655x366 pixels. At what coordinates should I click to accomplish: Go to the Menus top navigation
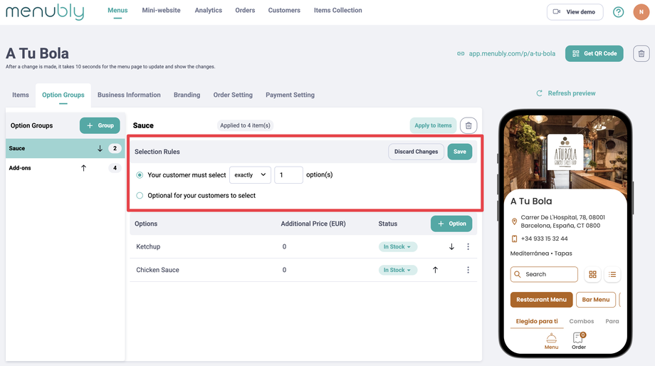click(117, 11)
